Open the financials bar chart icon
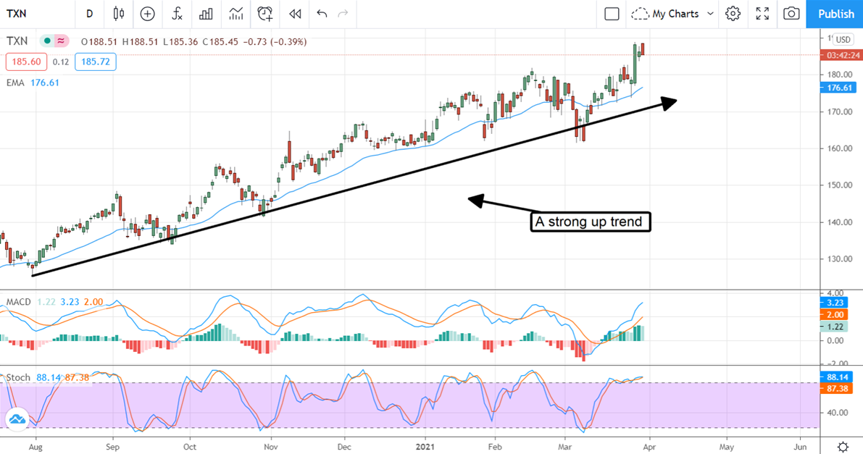Image resolution: width=863 pixels, height=454 pixels. click(207, 14)
